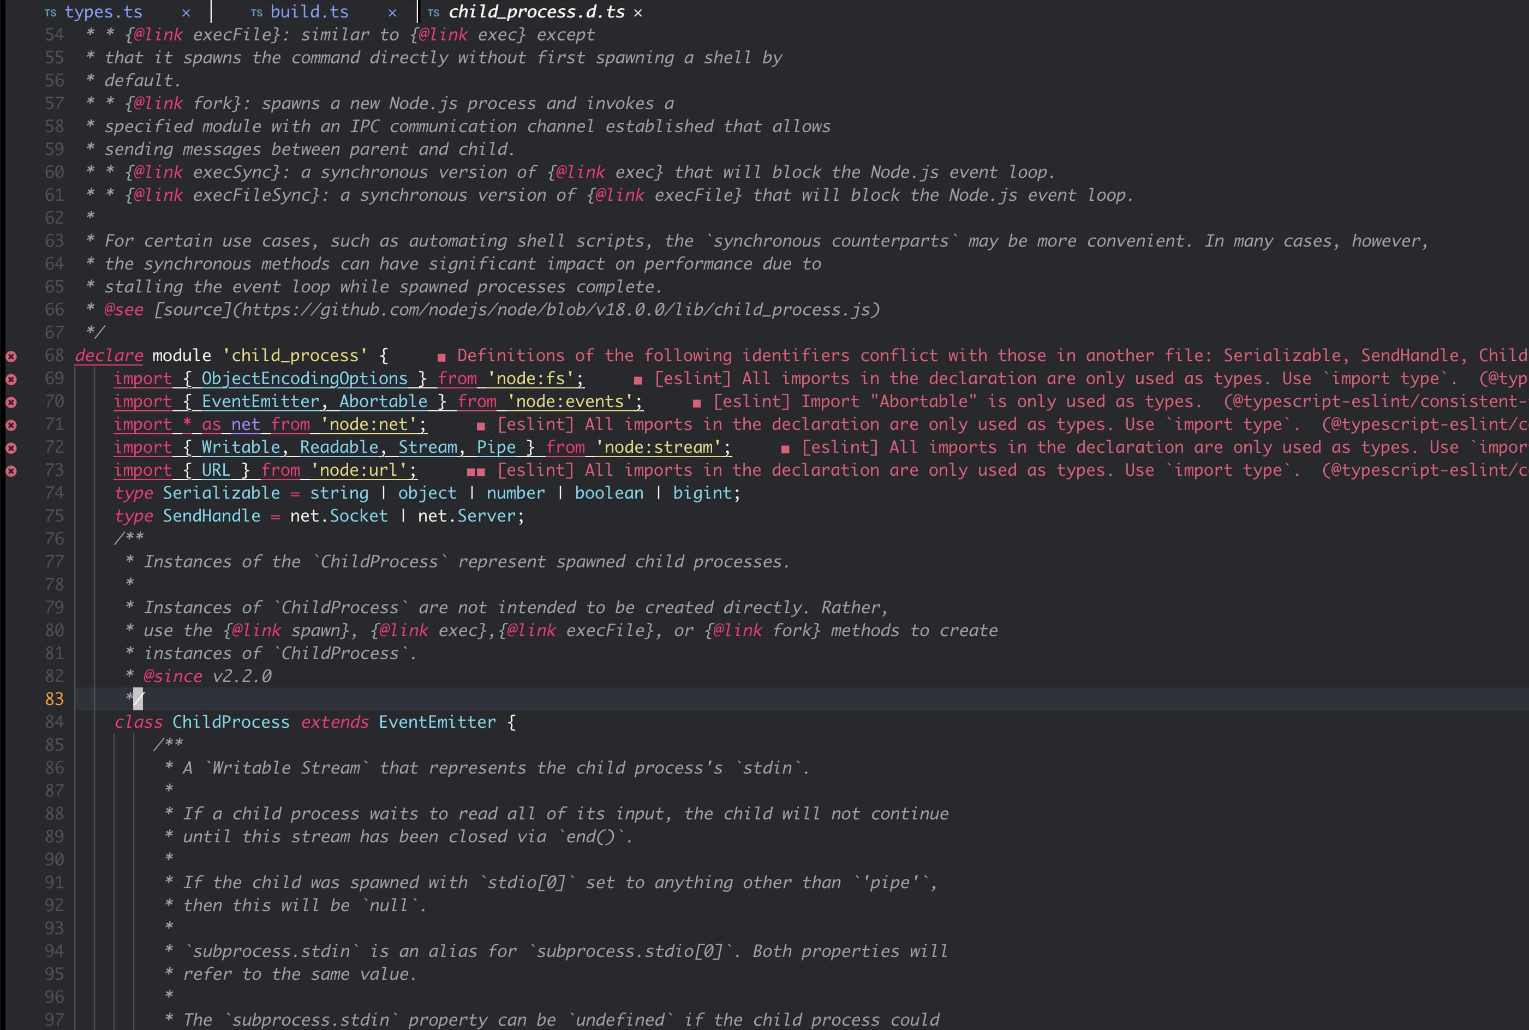Click the eslint warning text on line 69
Screen dimensions: 1529x1030
(1052, 379)
